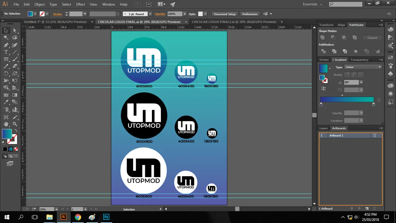Open the Object menu
396x223 pixels.
coord(40,4)
